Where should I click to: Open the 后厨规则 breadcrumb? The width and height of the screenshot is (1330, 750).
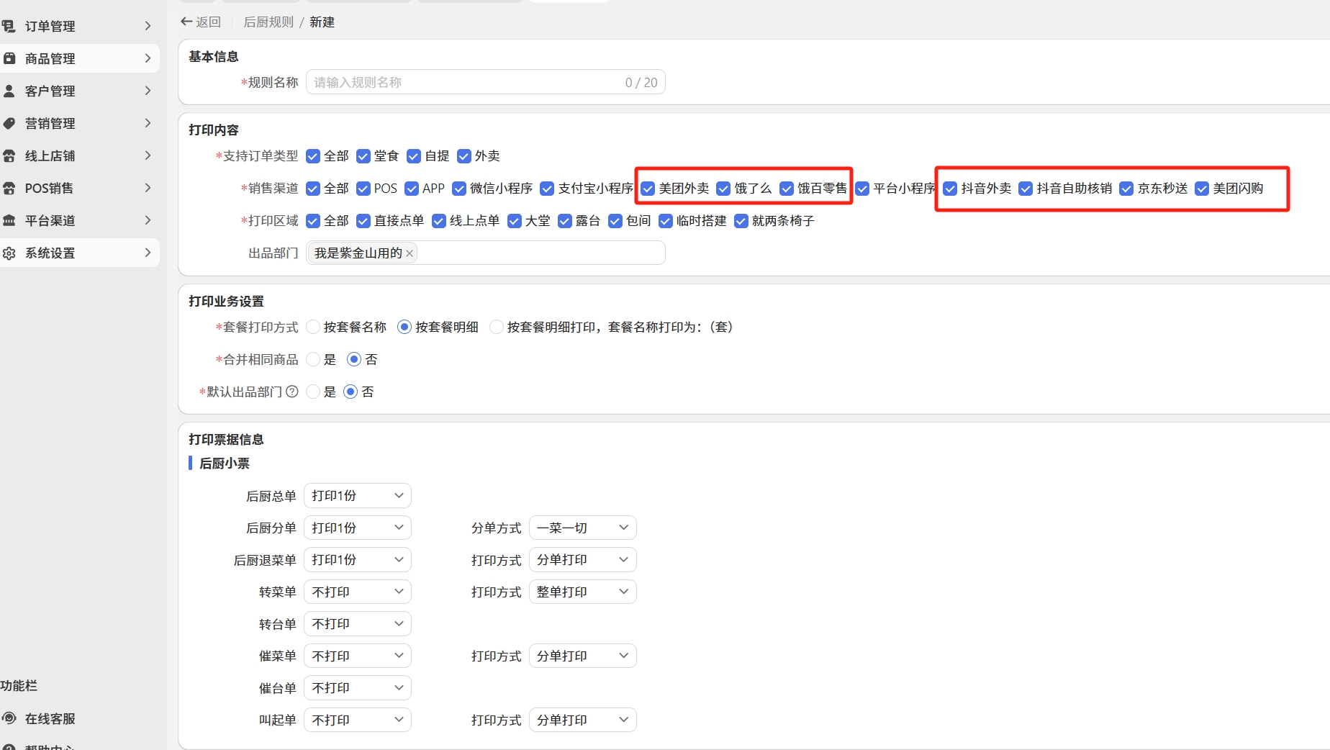pos(268,22)
